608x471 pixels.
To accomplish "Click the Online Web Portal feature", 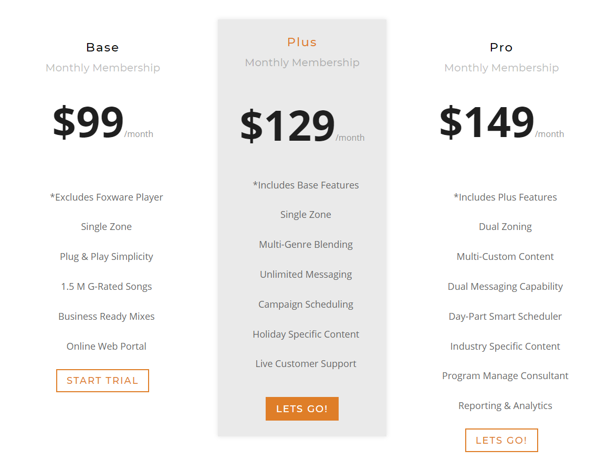I will pyautogui.click(x=106, y=346).
